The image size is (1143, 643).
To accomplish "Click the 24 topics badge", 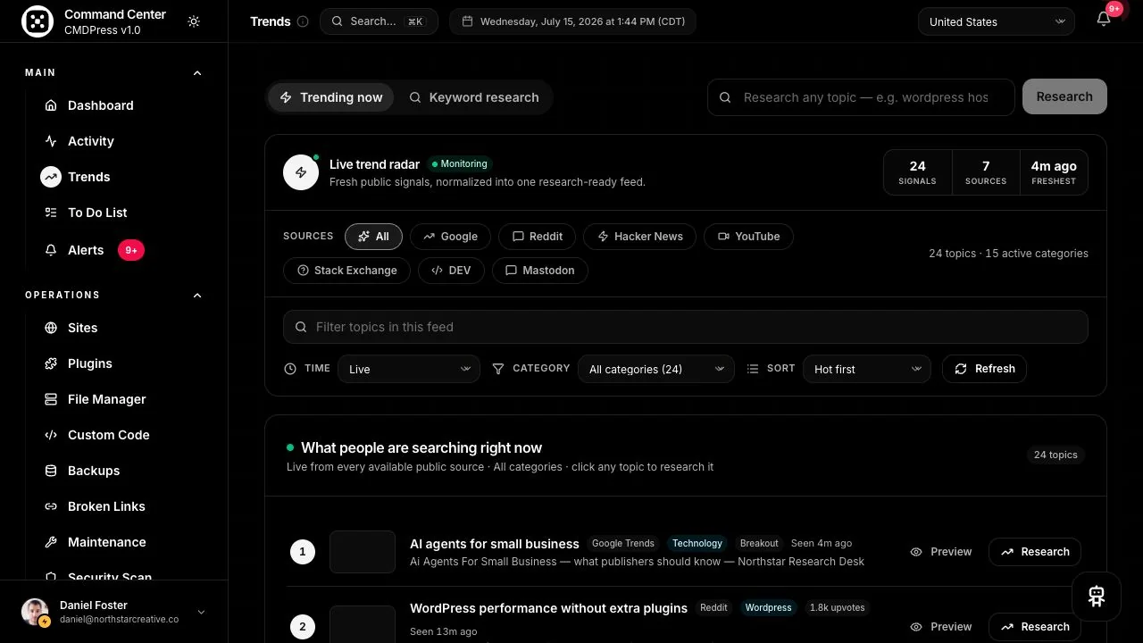I will (1055, 455).
